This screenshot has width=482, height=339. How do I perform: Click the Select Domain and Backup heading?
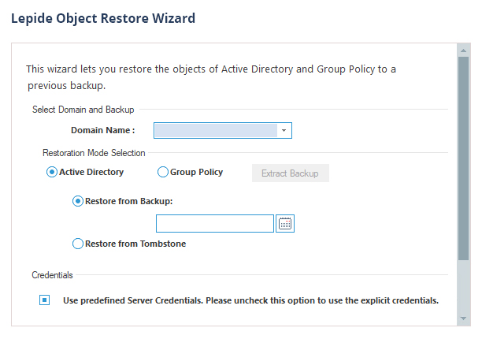[83, 110]
